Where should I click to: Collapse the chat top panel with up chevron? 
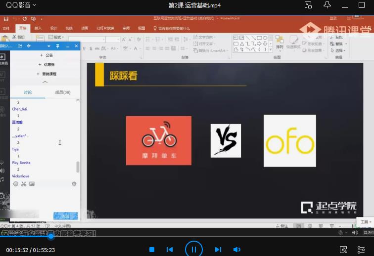point(45,82)
